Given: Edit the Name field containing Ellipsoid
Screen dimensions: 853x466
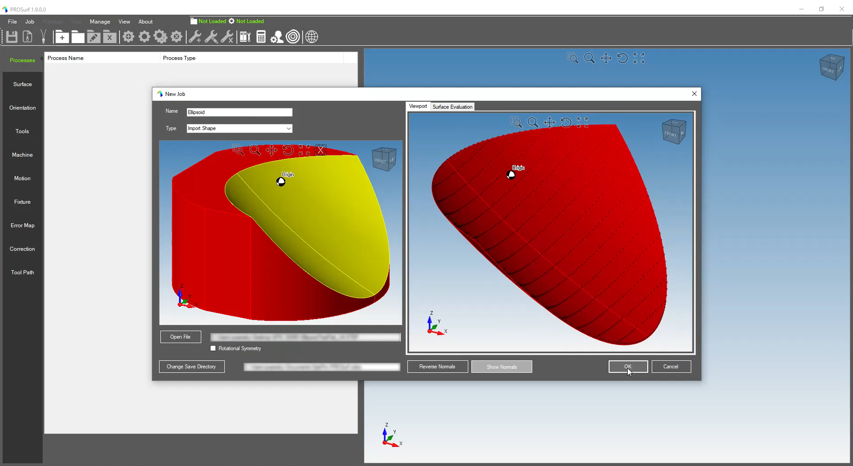Looking at the screenshot, I should [x=239, y=112].
